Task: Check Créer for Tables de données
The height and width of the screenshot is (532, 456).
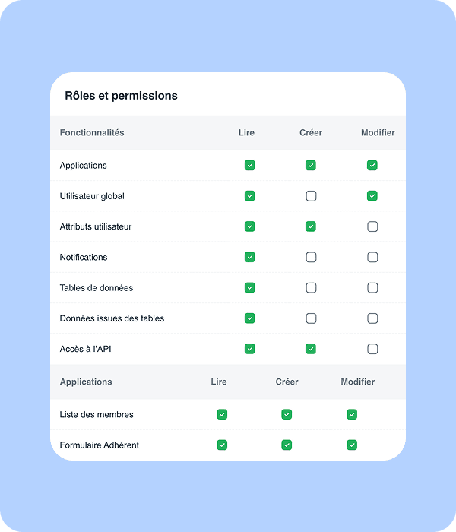Action: [x=311, y=288]
